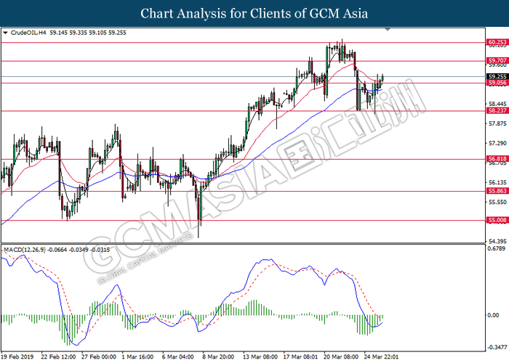Click the MACD zero level label 0.00

[x=494, y=315]
